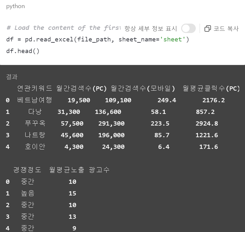This screenshot has height=232, width=245.
Task: Click the 연관키워드 column header
Action: (x=35, y=88)
